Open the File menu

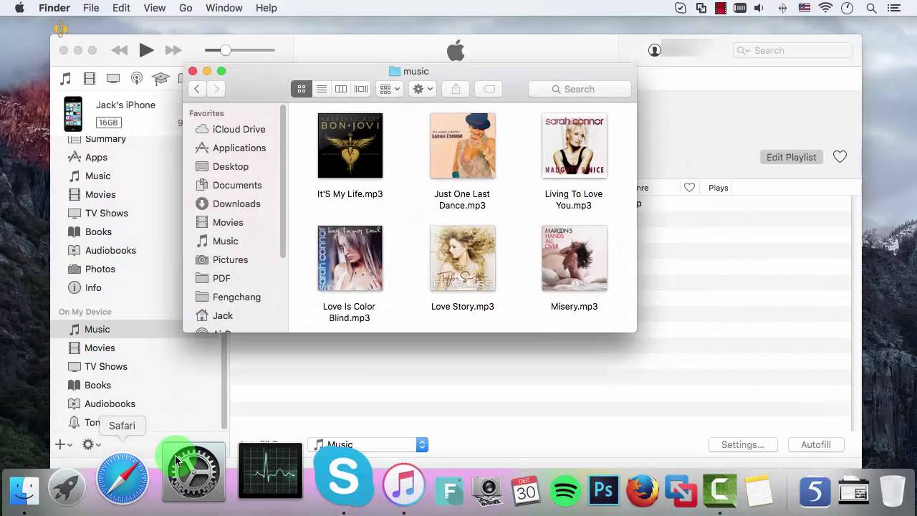tap(91, 8)
